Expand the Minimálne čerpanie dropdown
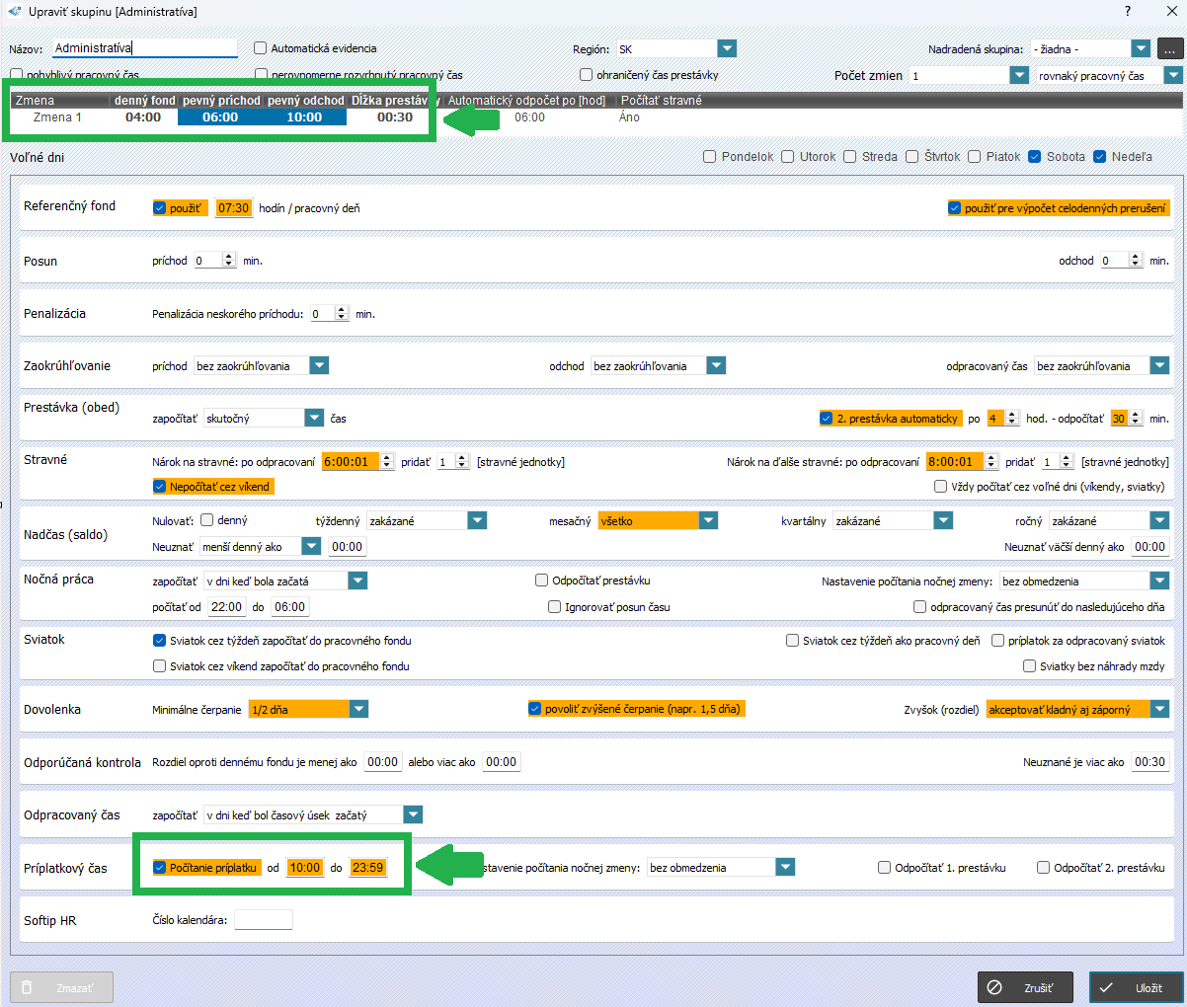This screenshot has height=1007, width=1187. pyautogui.click(x=358, y=709)
